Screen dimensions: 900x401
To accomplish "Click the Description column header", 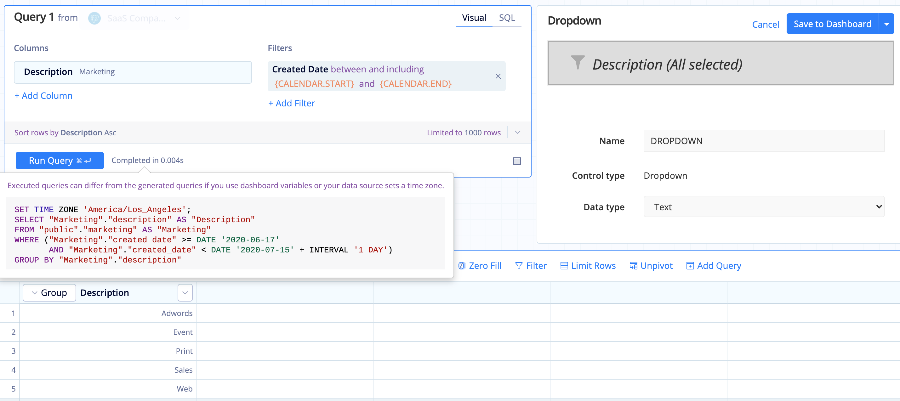I will tap(105, 293).
